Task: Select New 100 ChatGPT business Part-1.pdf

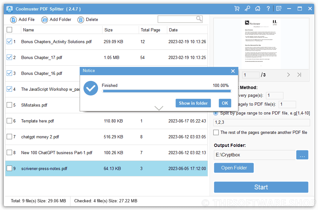Action: (x=56, y=153)
